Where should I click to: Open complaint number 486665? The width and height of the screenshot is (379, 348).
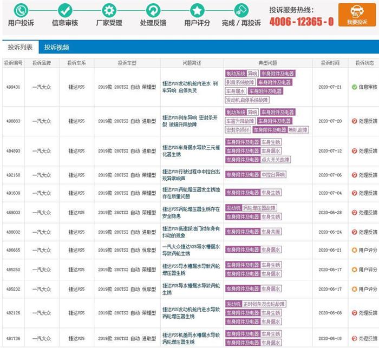(x=14, y=250)
